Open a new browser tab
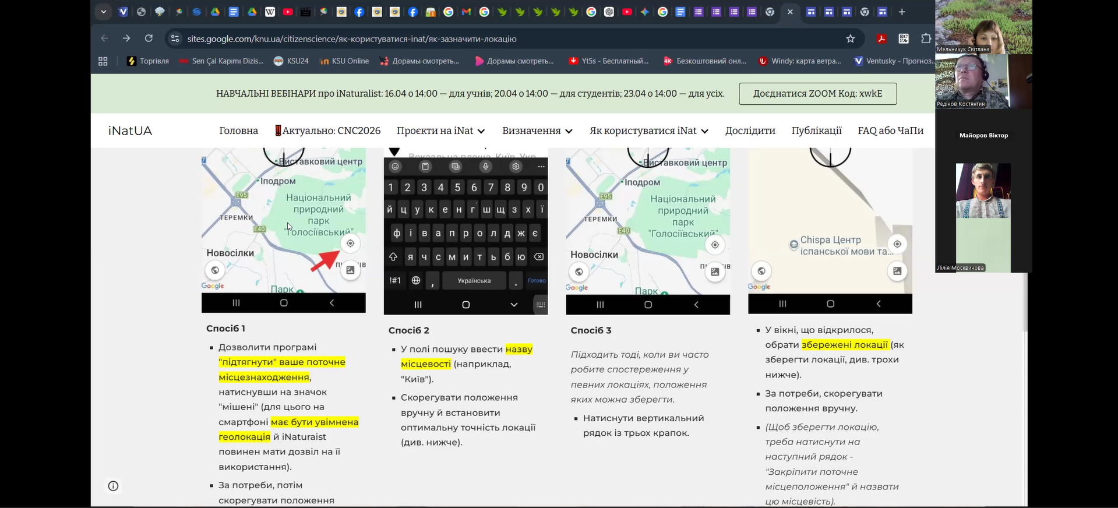 click(x=902, y=12)
